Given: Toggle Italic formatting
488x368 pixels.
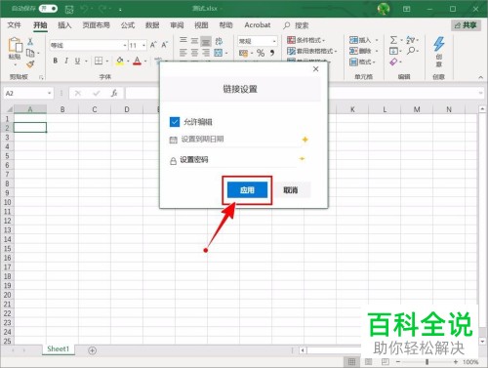Looking at the screenshot, I should coord(66,61).
